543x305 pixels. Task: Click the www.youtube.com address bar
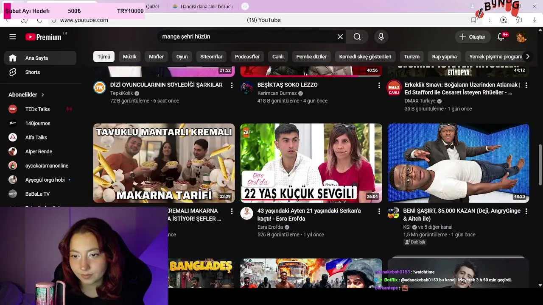(x=84, y=20)
